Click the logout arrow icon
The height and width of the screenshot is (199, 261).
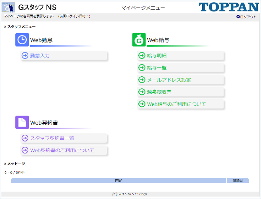(238, 17)
